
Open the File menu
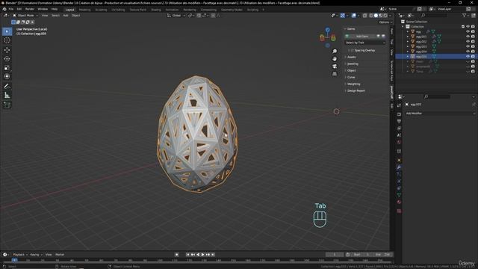[x=11, y=9]
